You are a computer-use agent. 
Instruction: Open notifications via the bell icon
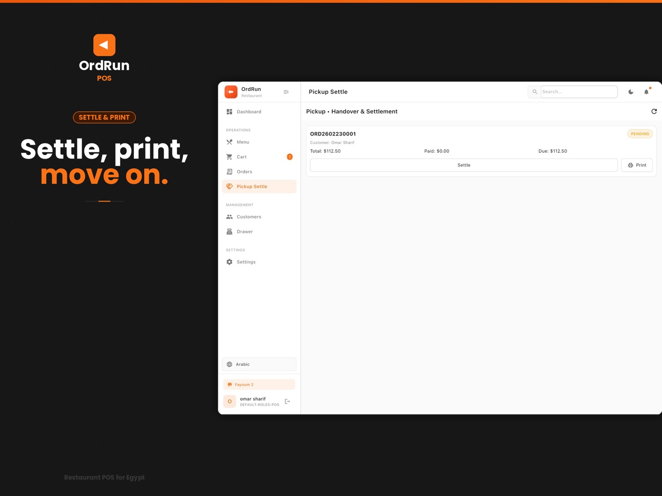tap(646, 92)
